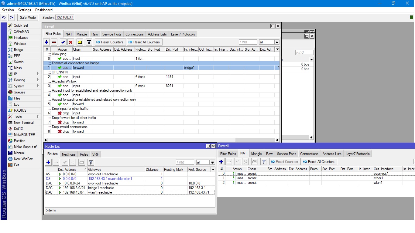Open the Settings menu

(x=24, y=10)
